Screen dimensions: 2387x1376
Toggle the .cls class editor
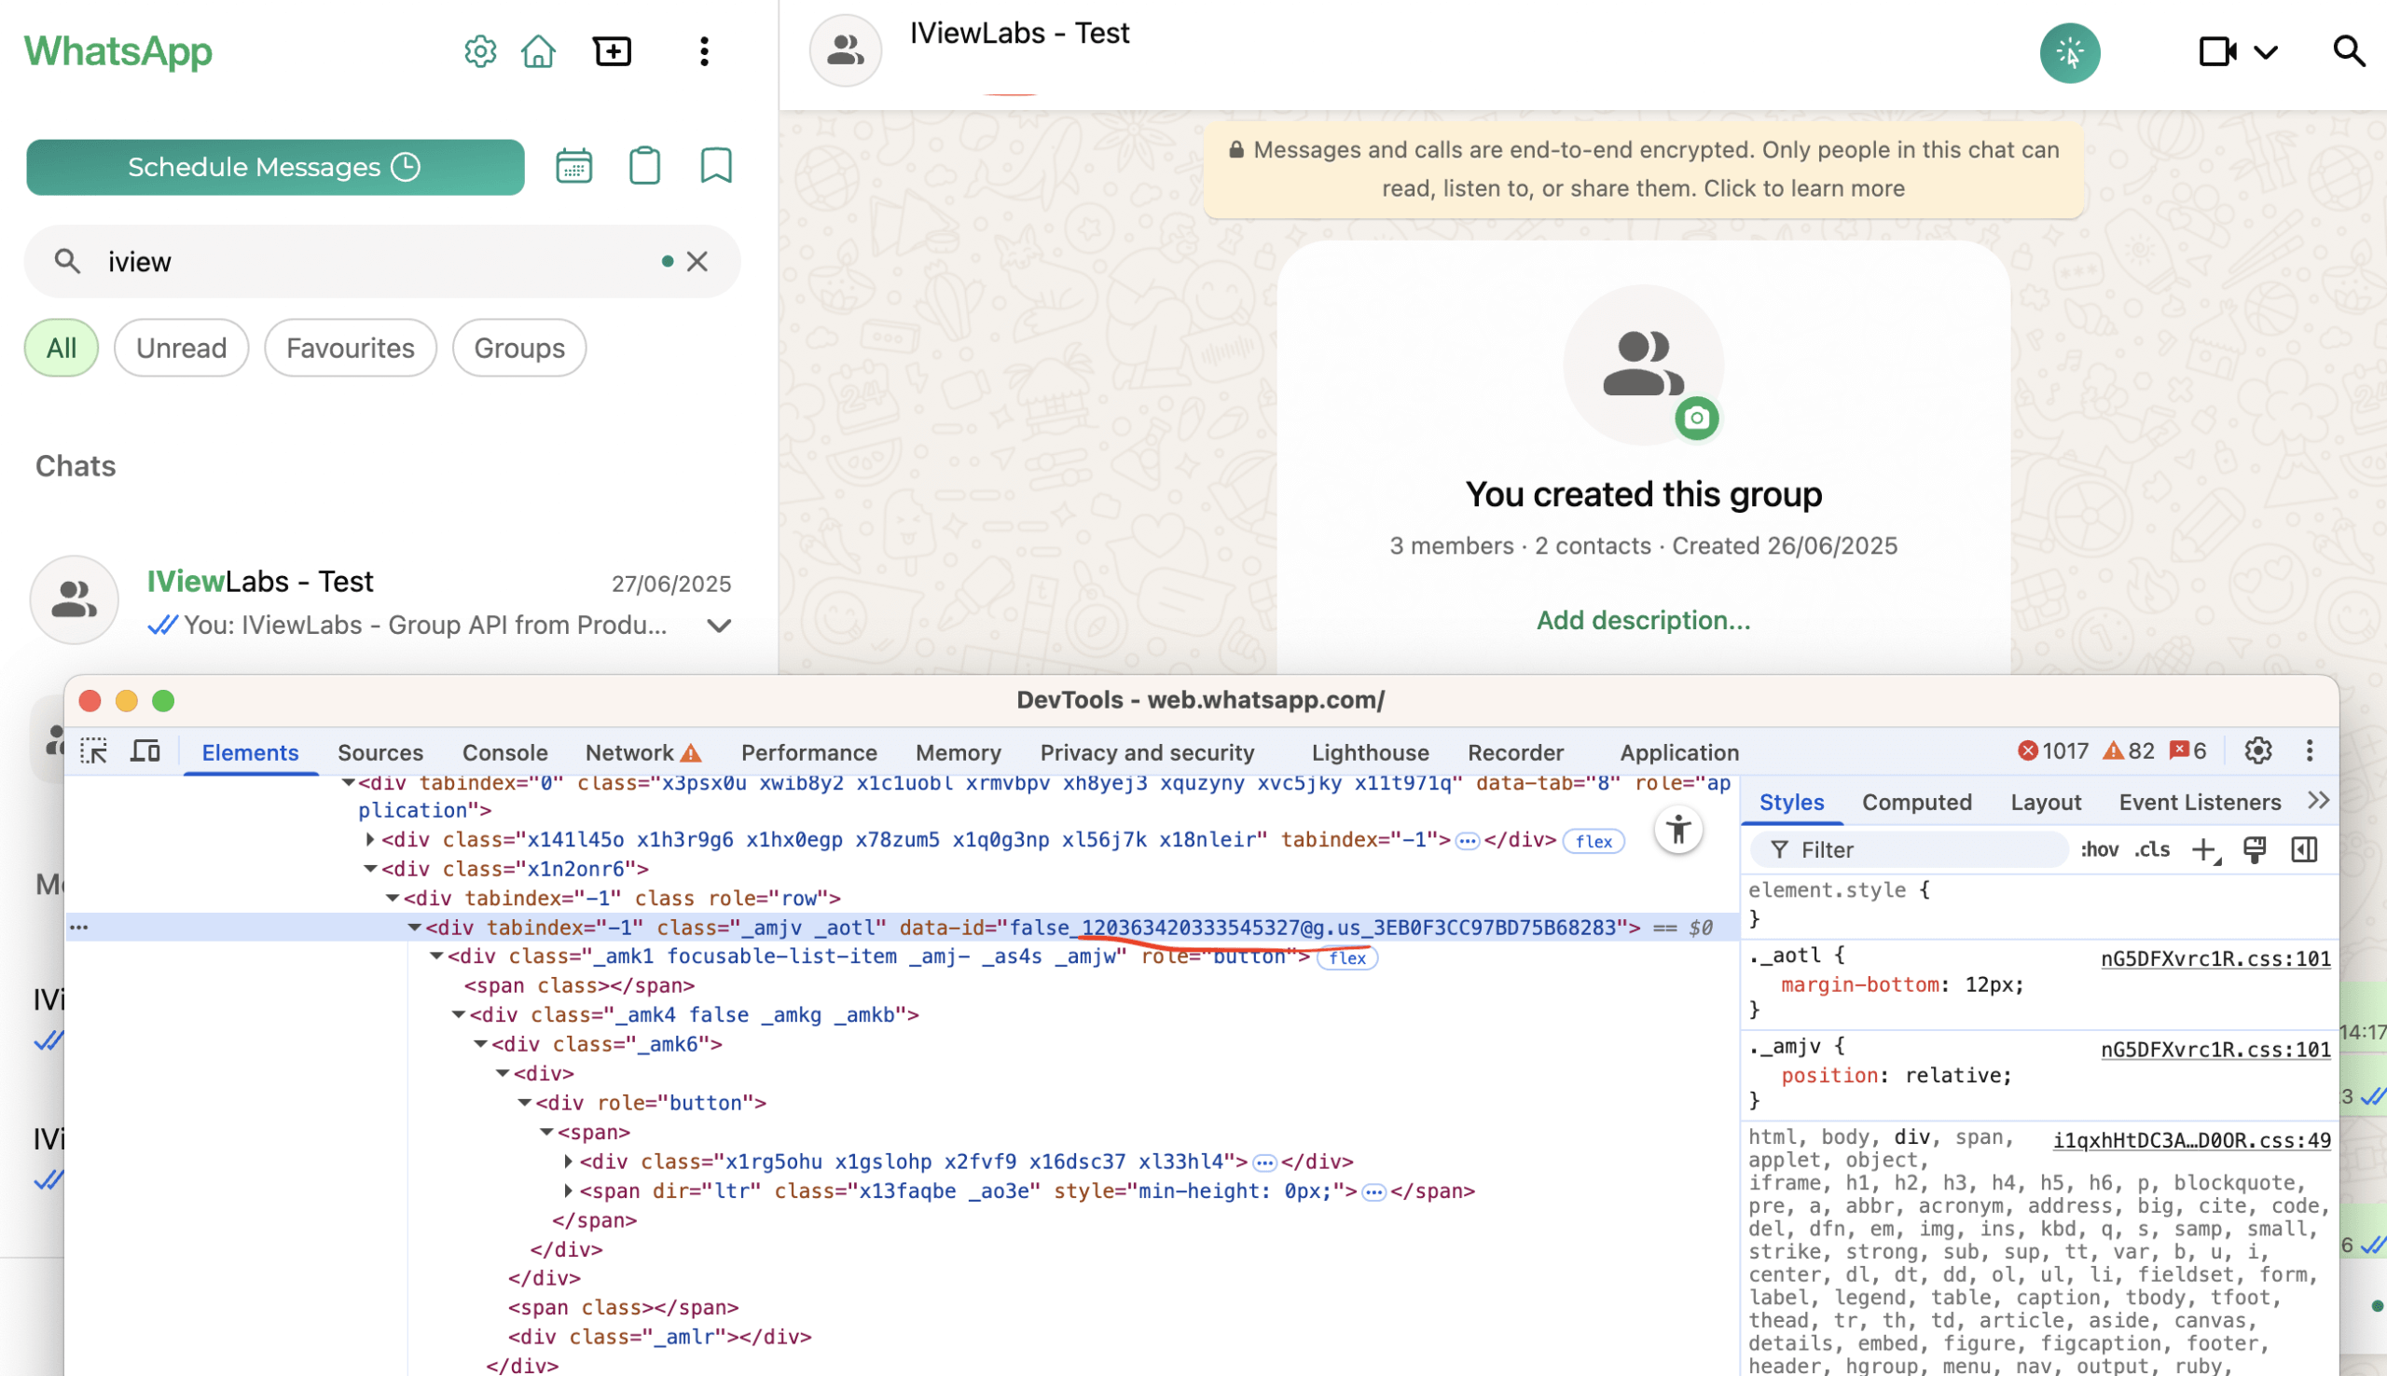tap(2152, 849)
